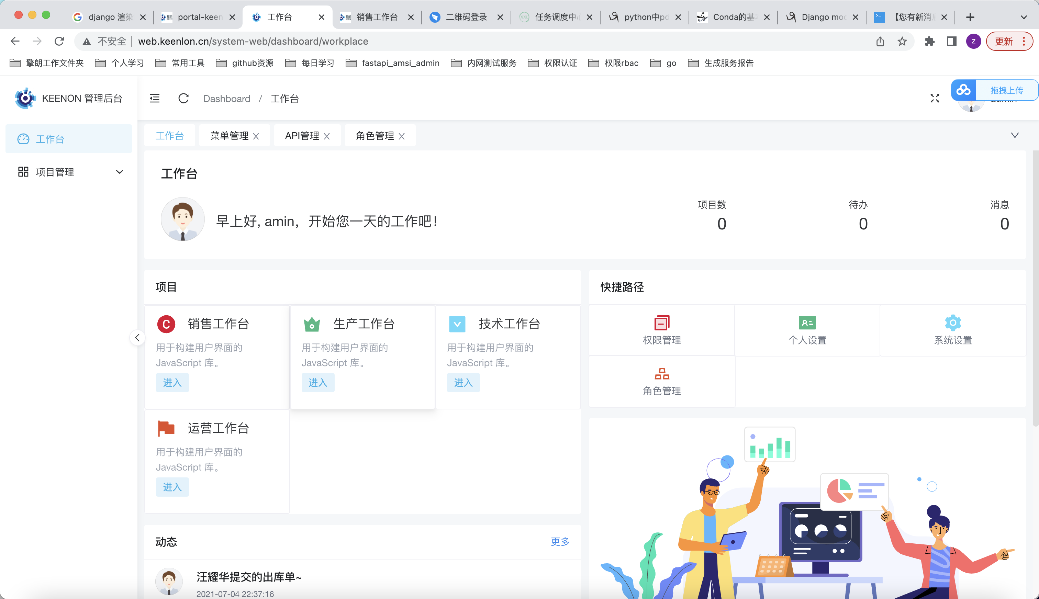Click 更多 link in 动态 section
The image size is (1039, 599).
(560, 541)
